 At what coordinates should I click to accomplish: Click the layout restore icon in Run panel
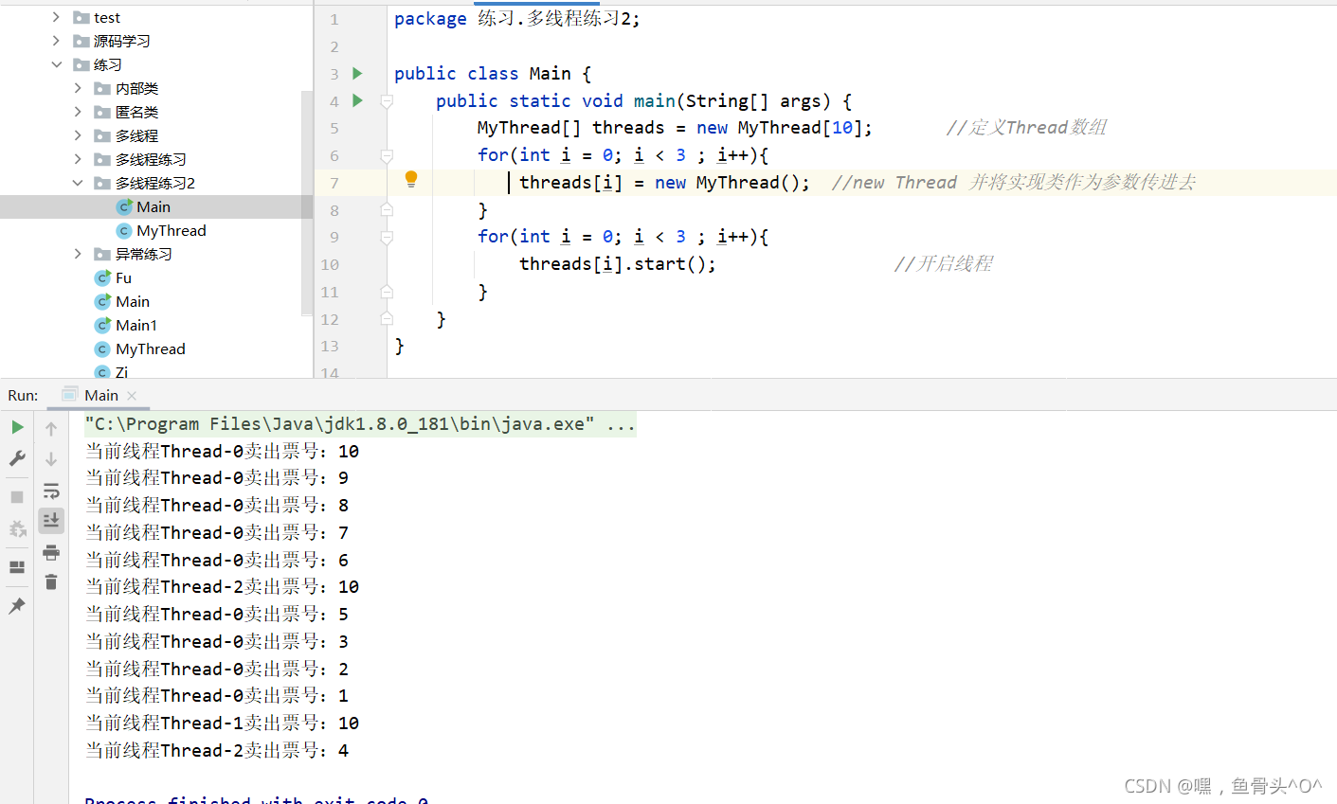click(x=17, y=567)
